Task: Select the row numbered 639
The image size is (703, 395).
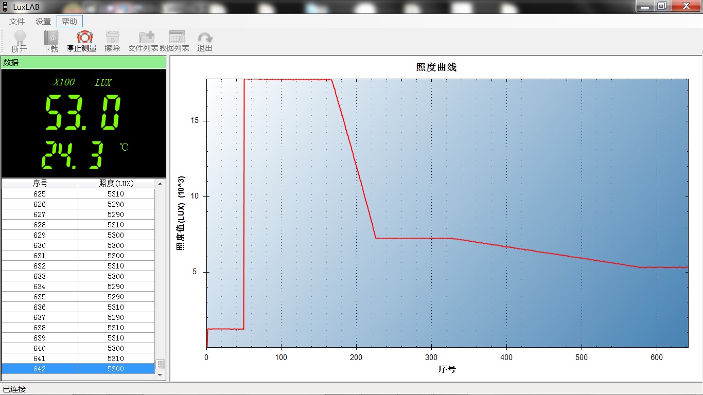Action: (x=78, y=338)
